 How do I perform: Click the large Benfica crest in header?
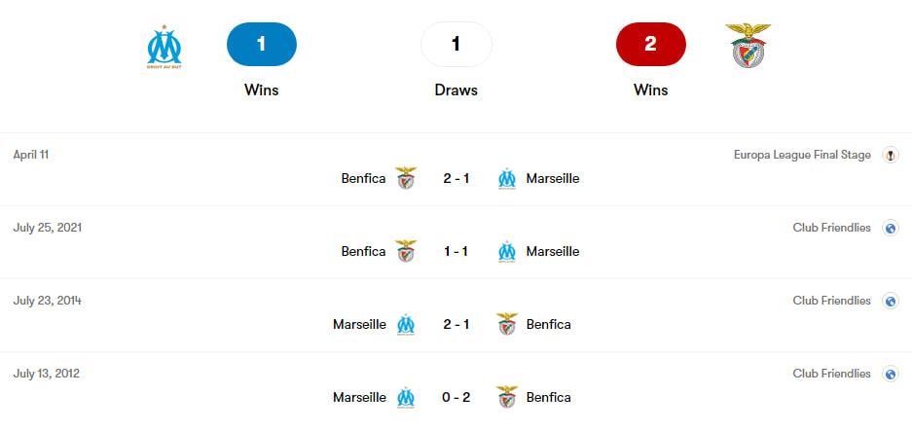[748, 46]
